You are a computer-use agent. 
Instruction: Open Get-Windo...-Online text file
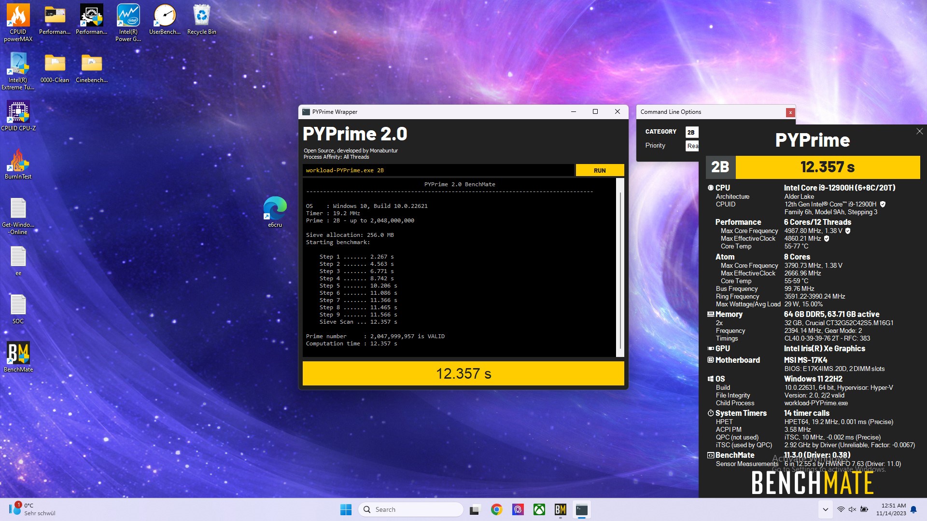point(18,215)
